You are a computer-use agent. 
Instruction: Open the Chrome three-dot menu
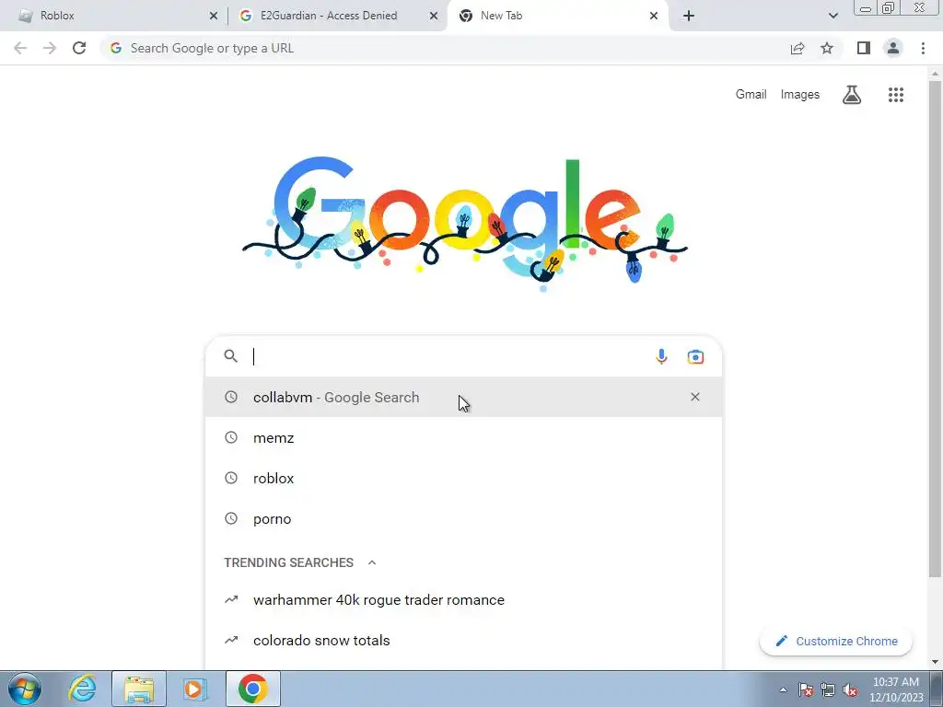(923, 48)
